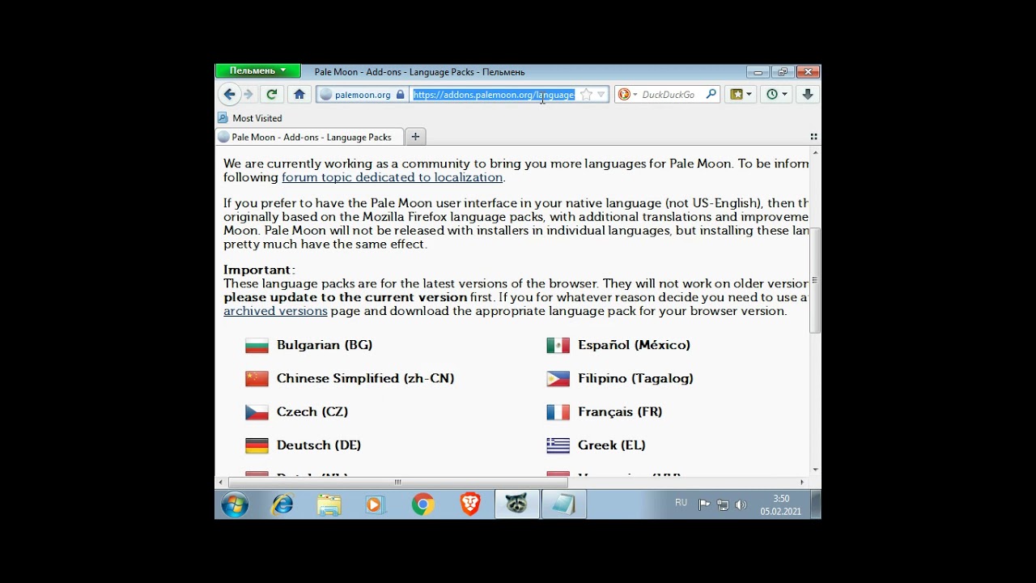Screen dimensions: 1036x583
Task: Select Español (México) language pack
Action: pos(634,345)
